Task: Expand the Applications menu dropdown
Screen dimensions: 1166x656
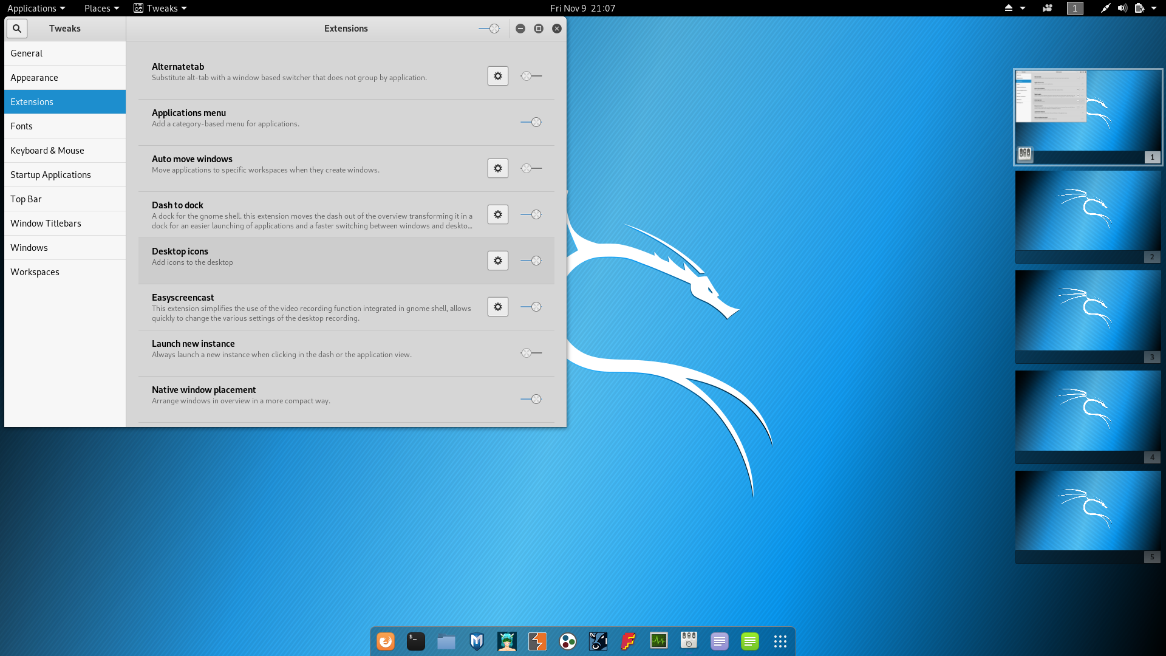Action: point(36,8)
